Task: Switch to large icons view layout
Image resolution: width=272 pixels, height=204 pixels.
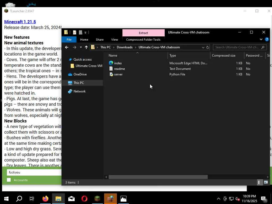Action: click(266, 182)
